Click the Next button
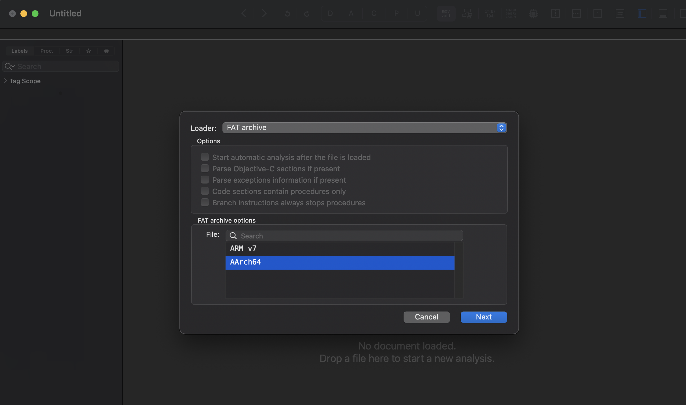Viewport: 686px width, 405px height. (483, 317)
